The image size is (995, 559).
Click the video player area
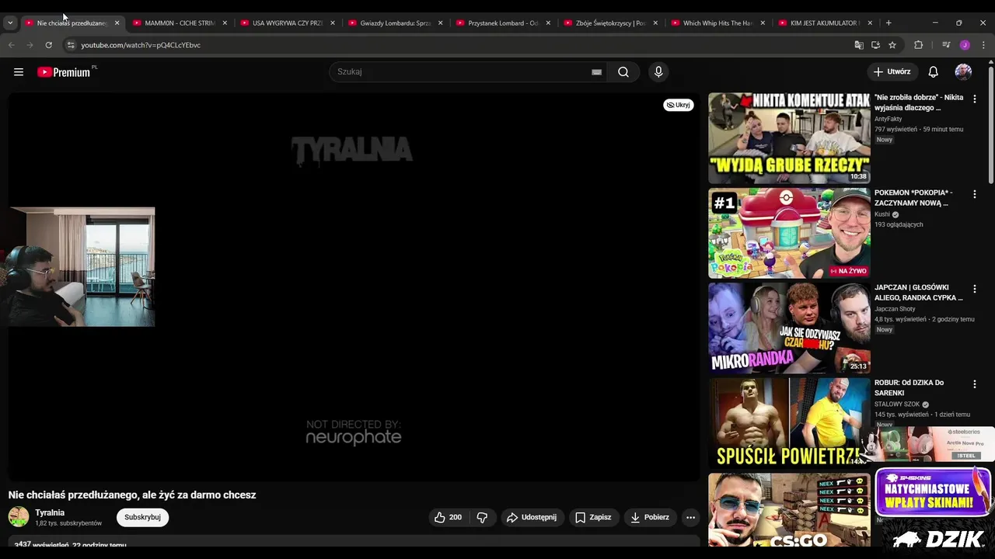[x=354, y=287]
